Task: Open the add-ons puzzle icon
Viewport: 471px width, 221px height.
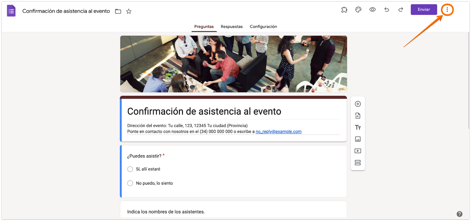Action: [x=344, y=10]
